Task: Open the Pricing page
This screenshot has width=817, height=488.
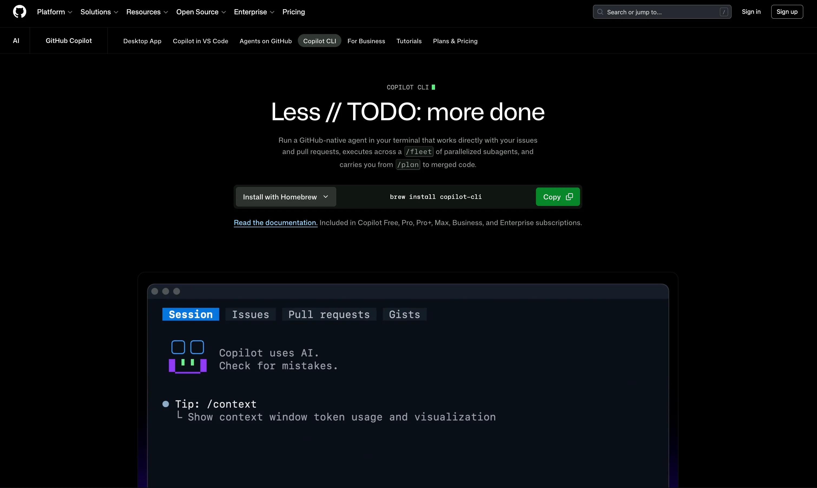Action: 293,12
